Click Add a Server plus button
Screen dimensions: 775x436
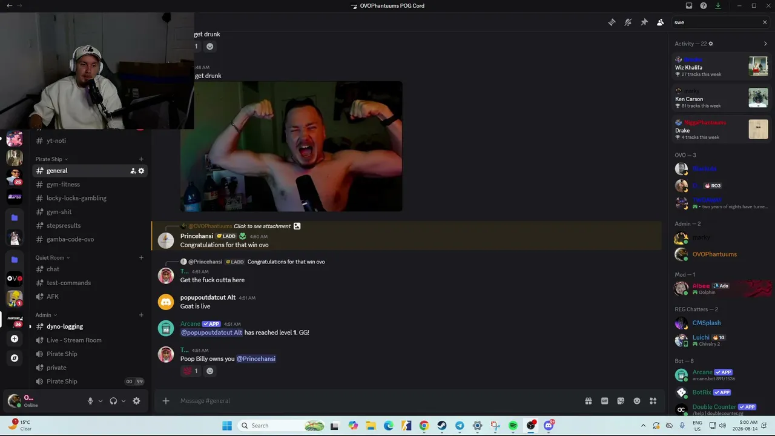[15, 339]
